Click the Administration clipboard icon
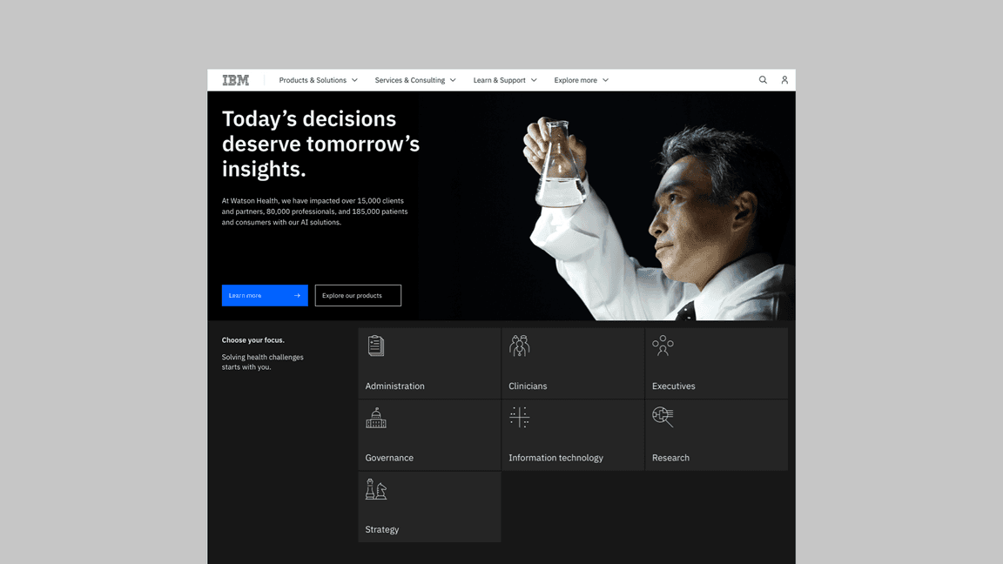 (x=375, y=346)
